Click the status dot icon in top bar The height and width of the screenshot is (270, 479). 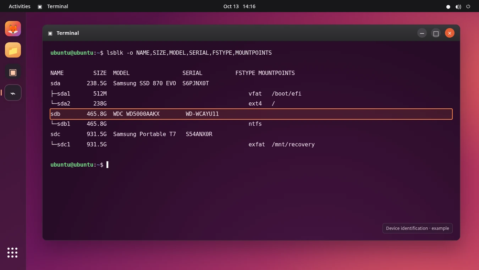[x=448, y=6]
